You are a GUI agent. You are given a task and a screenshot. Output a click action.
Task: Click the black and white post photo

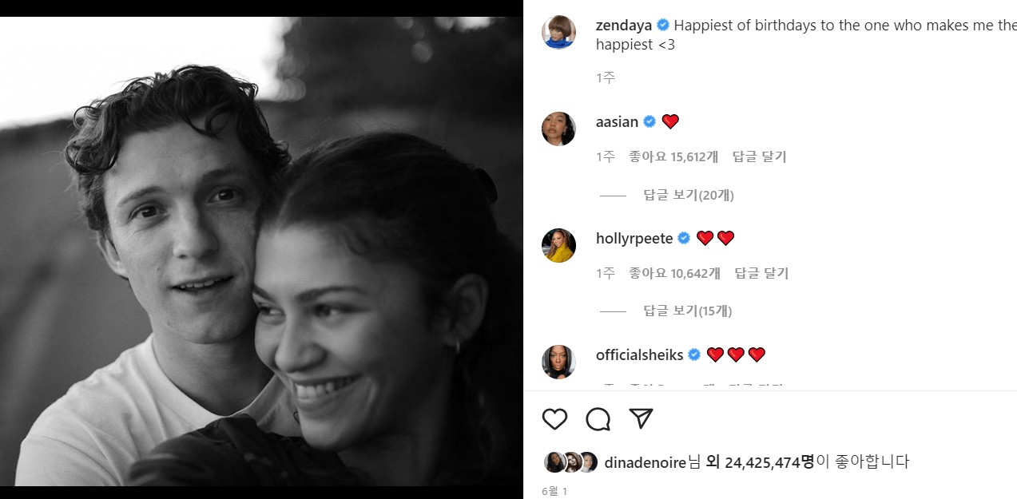pos(261,251)
